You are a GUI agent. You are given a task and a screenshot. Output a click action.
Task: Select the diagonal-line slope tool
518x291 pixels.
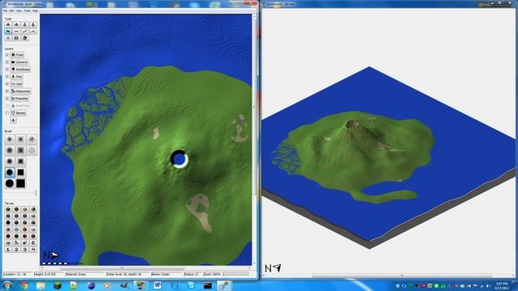25,32
